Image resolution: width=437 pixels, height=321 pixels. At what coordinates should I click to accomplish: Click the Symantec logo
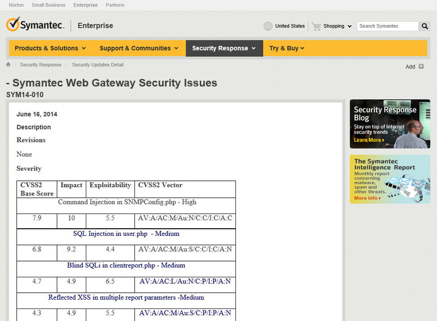(x=35, y=25)
